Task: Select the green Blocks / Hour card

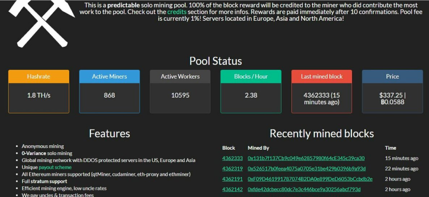Action: tap(251, 92)
